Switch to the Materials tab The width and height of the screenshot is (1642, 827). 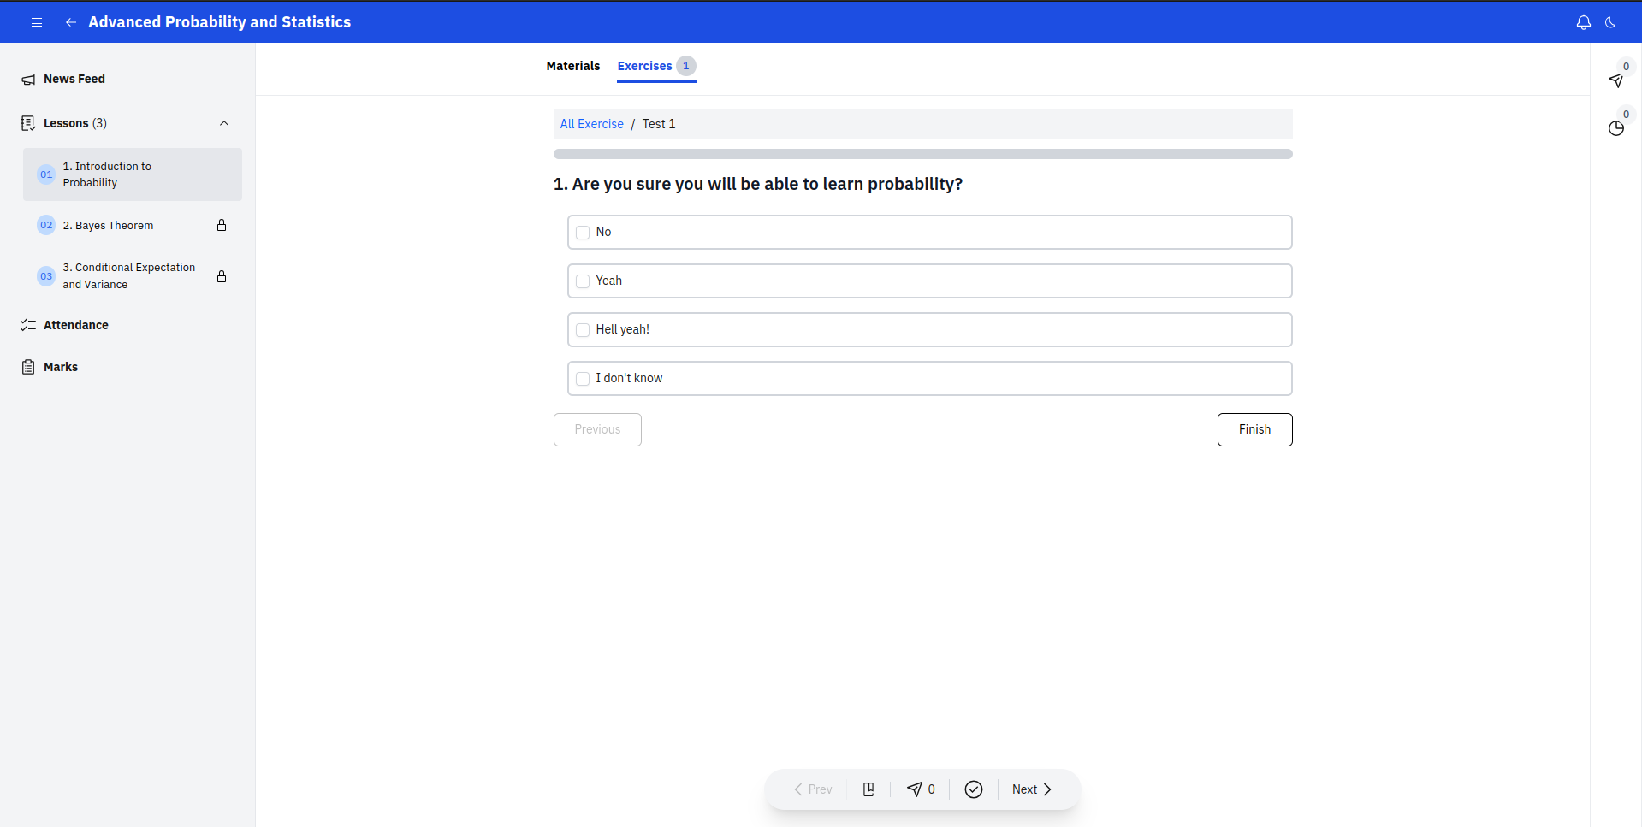[x=572, y=66]
